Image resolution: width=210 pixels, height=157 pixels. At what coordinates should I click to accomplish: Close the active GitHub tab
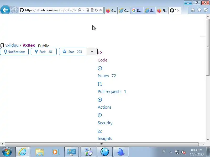(178, 10)
